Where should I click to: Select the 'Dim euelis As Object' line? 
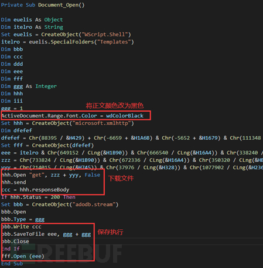pos(32,19)
